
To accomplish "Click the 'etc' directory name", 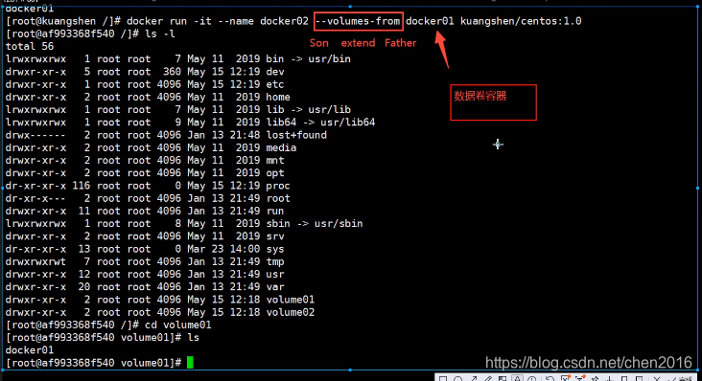I will (x=275, y=84).
